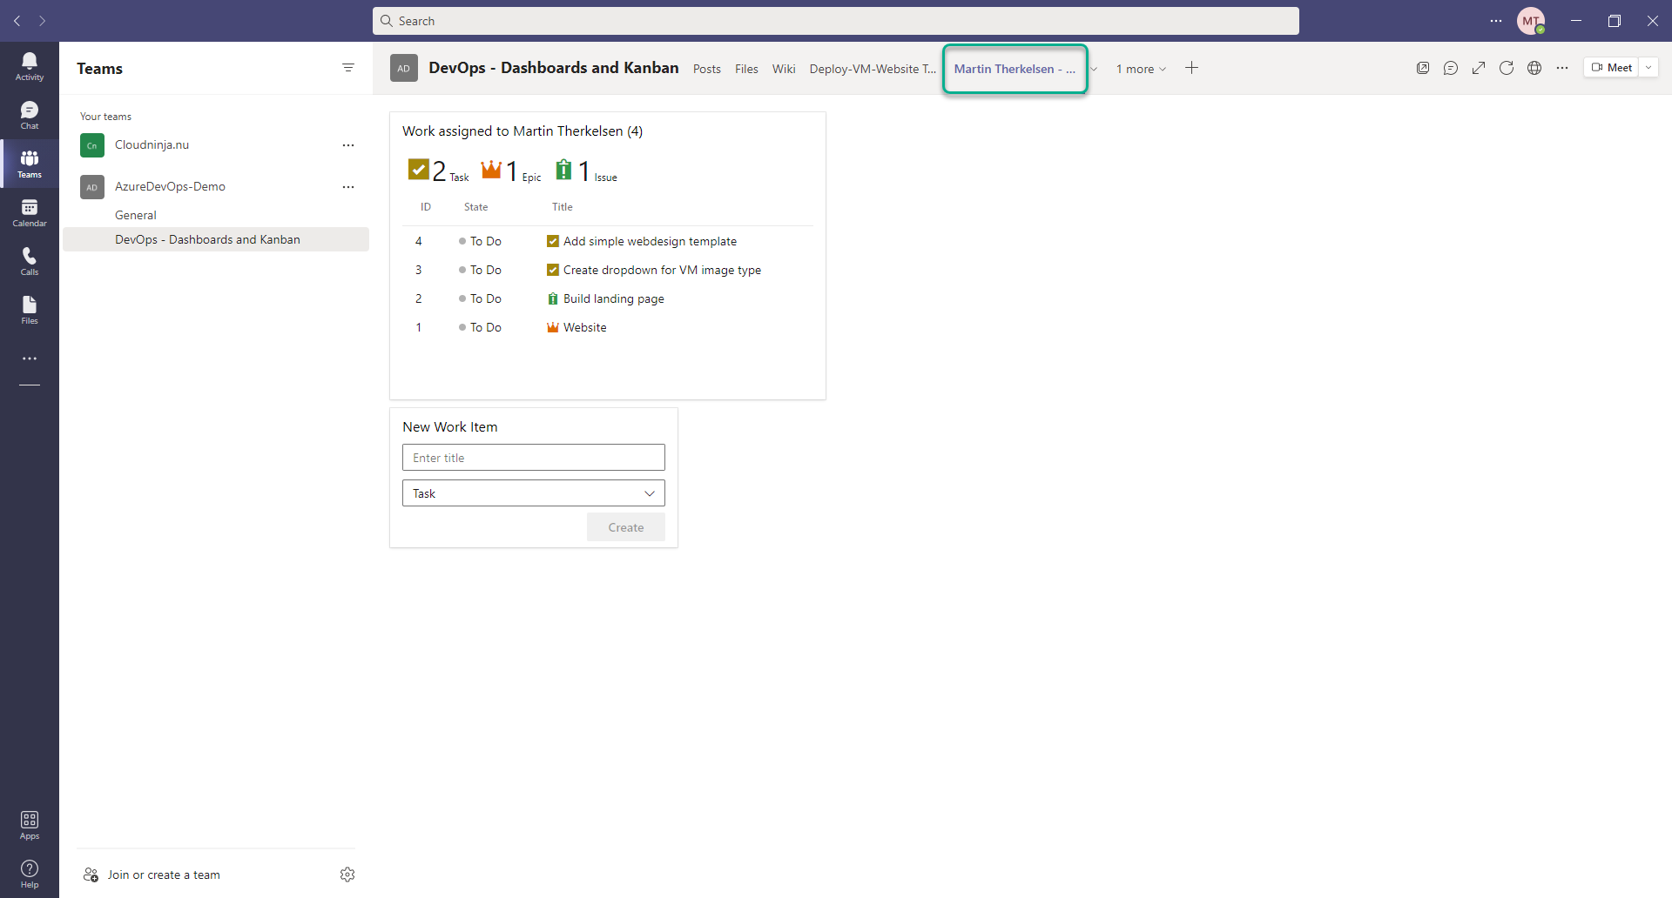Open the Calendar app
Viewport: 1672px width, 898px height.
pos(30,212)
